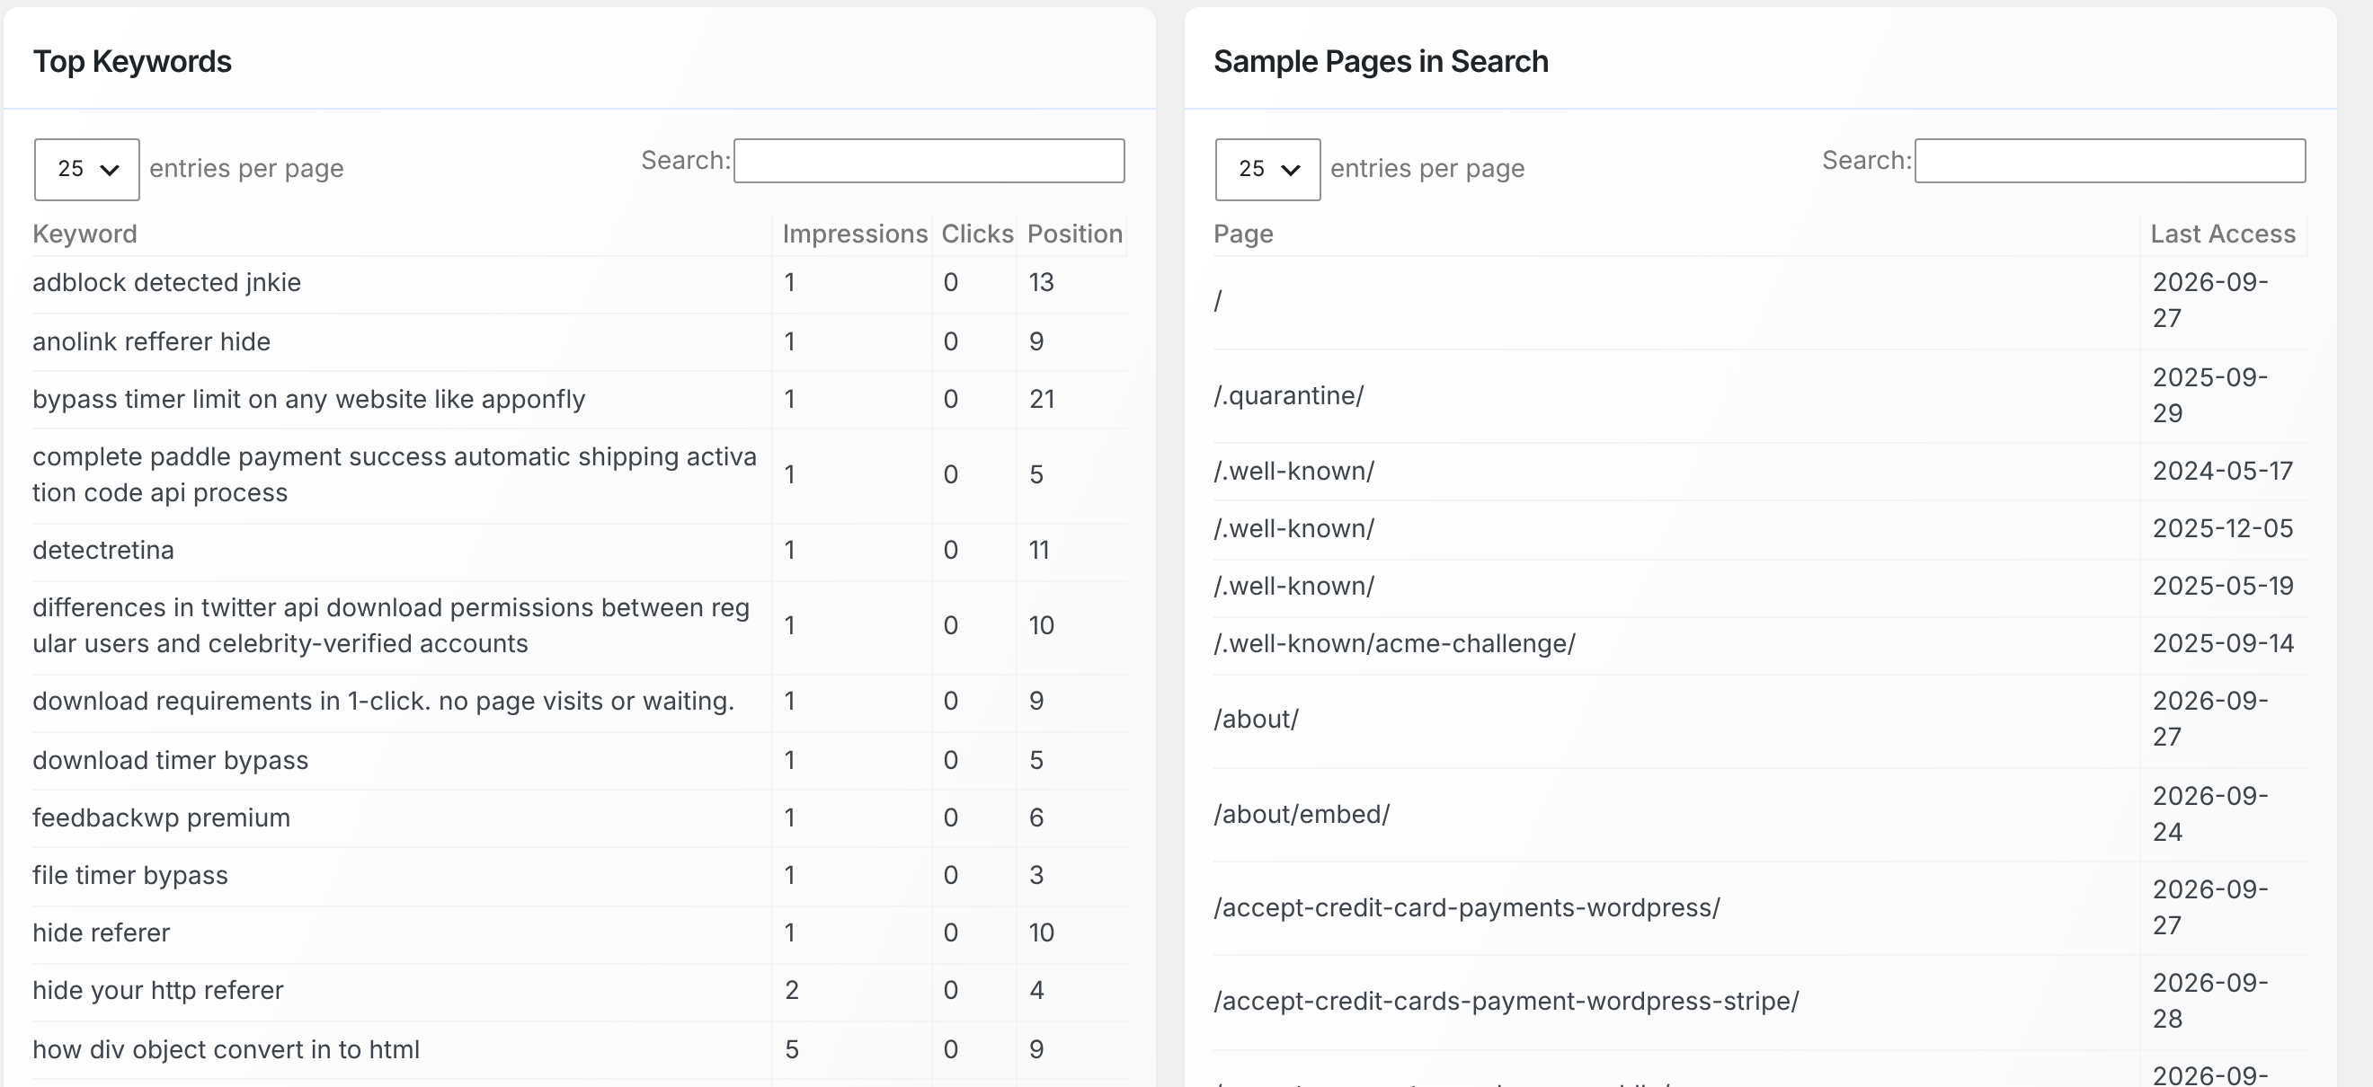The width and height of the screenshot is (2373, 1087).
Task: Sort by the Impressions column header
Action: [x=855, y=234]
